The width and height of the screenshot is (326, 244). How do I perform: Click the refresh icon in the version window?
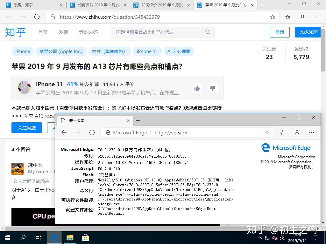click(92, 132)
